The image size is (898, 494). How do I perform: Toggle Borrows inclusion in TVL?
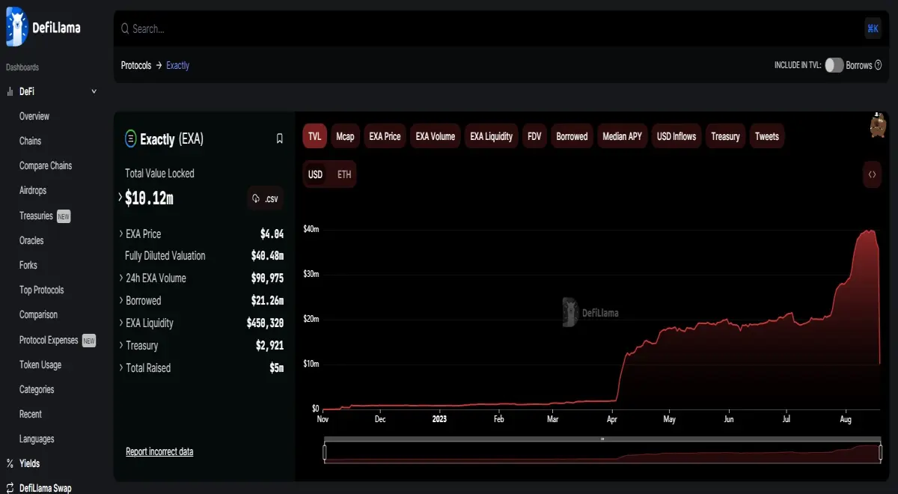pyautogui.click(x=834, y=65)
